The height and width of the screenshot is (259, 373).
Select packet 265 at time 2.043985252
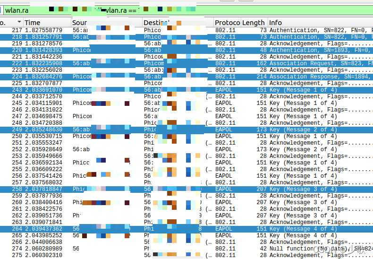coord(186,235)
